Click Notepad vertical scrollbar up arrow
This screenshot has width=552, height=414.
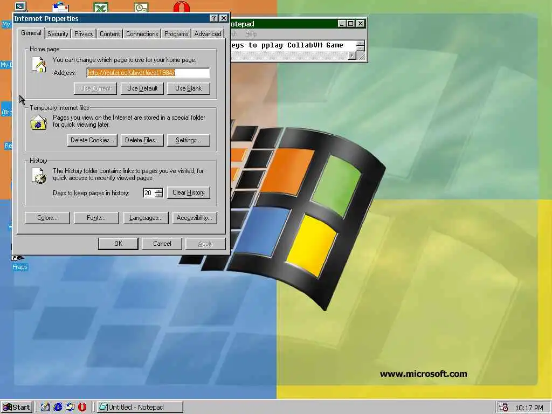360,43
